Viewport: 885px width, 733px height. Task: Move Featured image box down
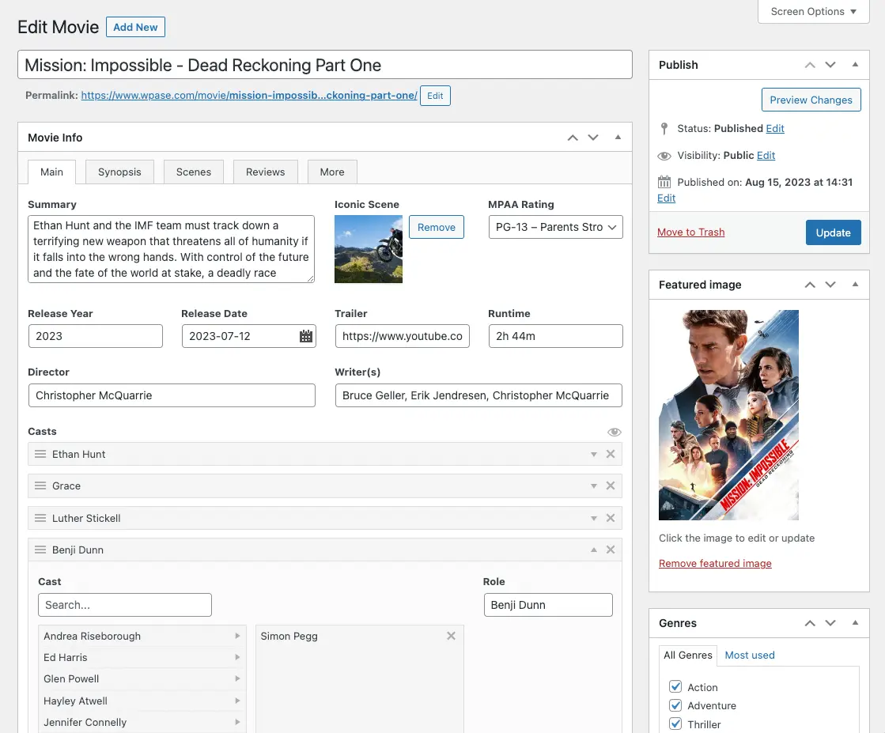click(x=830, y=285)
